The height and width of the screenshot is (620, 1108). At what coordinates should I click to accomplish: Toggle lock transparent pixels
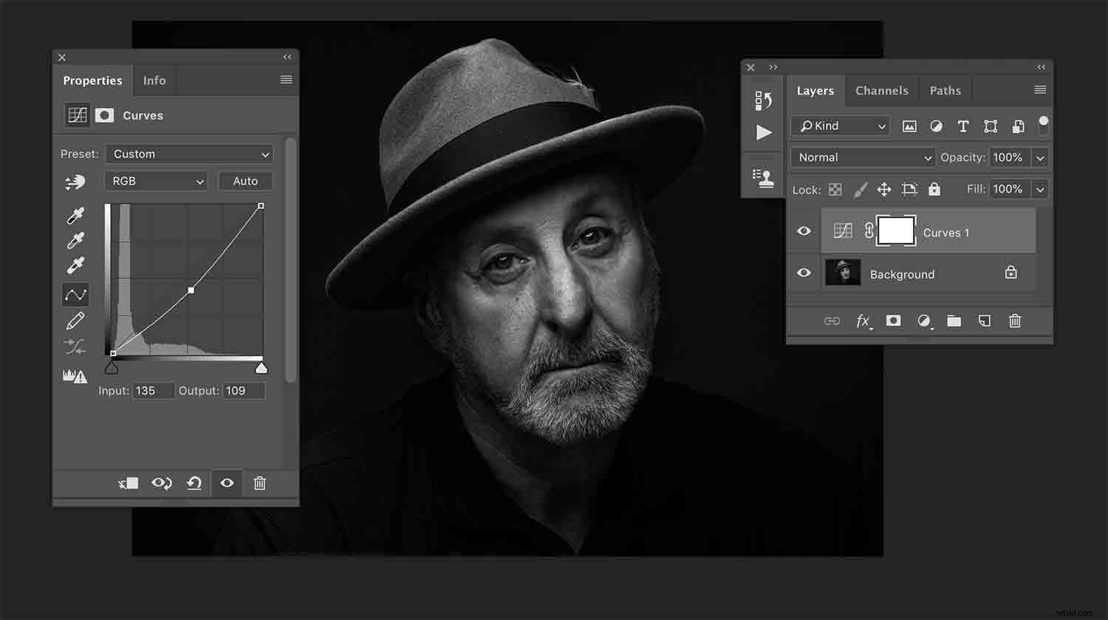tap(835, 189)
